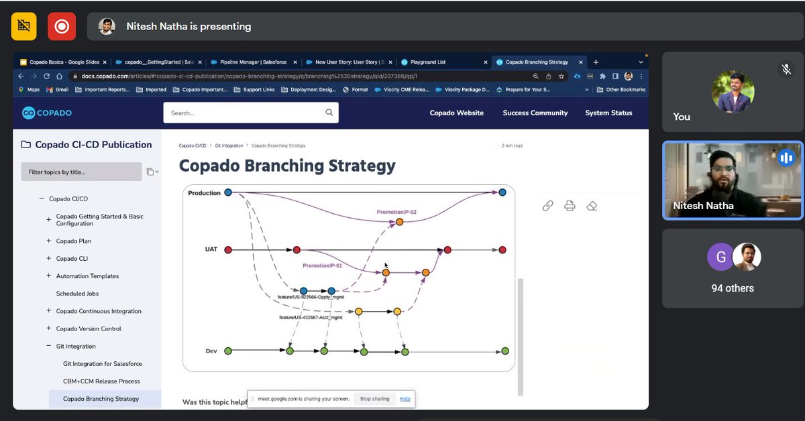Click the page vertical scrollbar
This screenshot has width=805, height=421.
(520, 337)
